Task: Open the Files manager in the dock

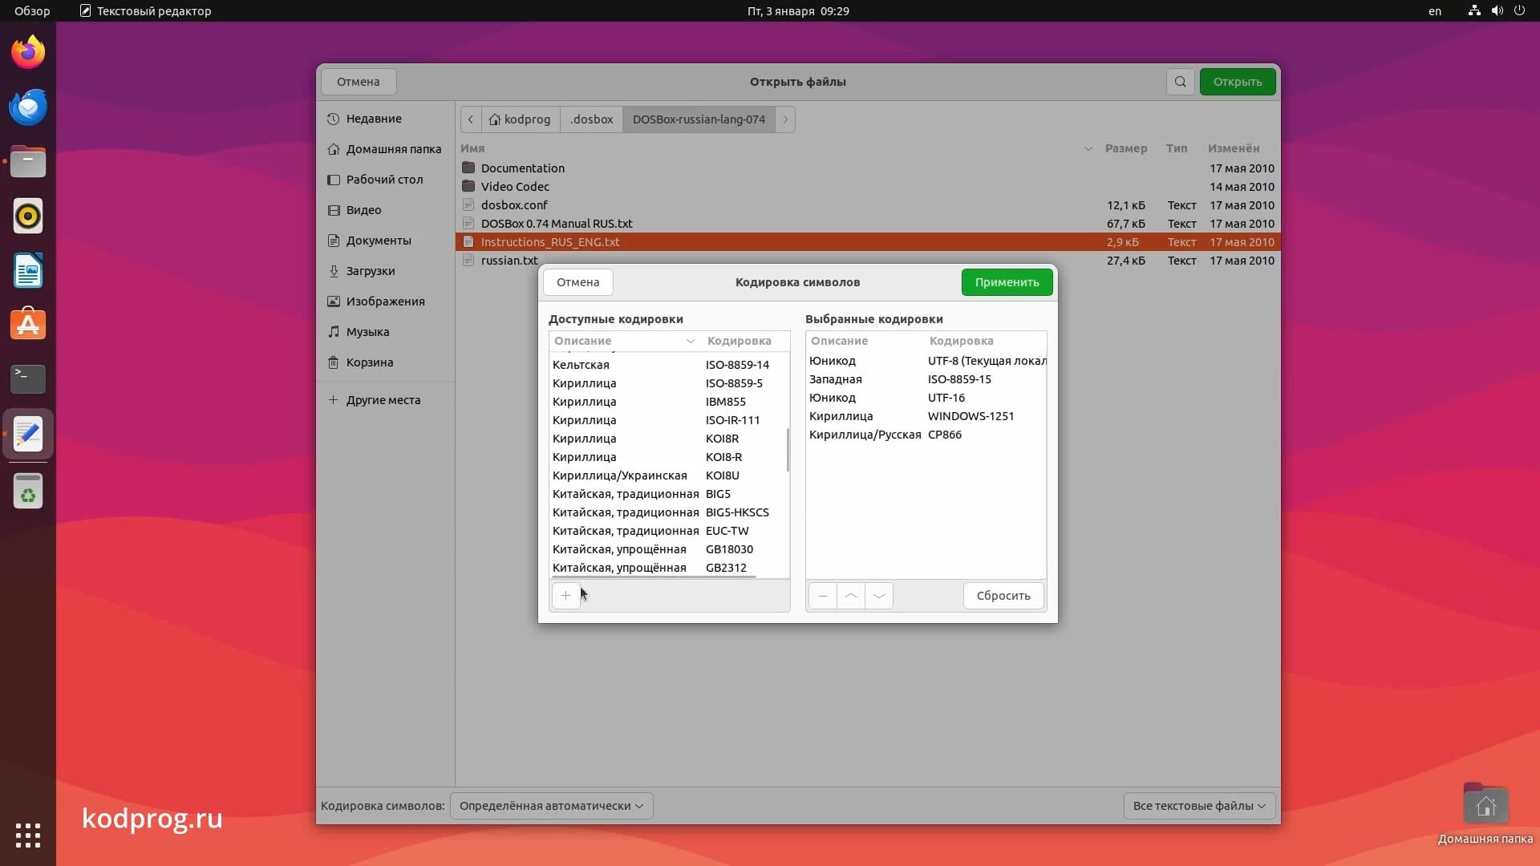Action: tap(28, 162)
